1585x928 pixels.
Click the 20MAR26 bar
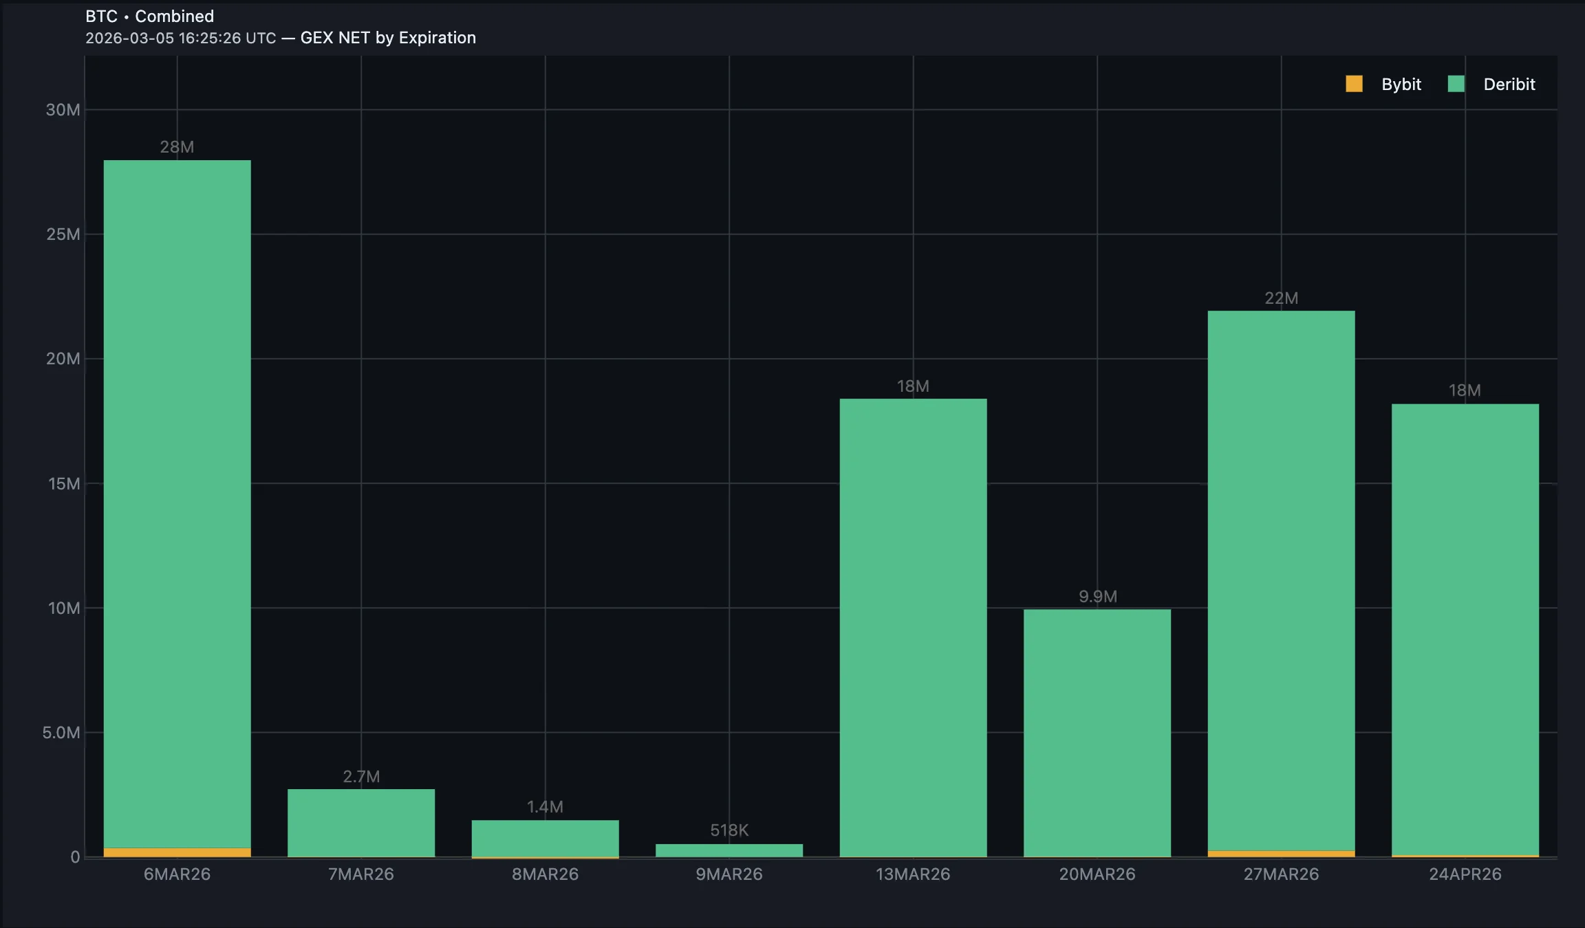point(1097,732)
